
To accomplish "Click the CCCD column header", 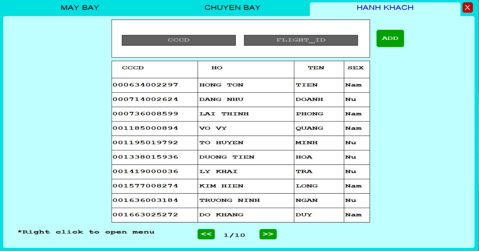I will [x=155, y=69].
